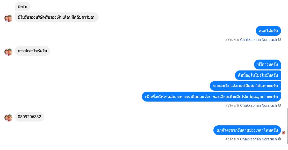Select the 0809206332 message bubble

click(x=29, y=117)
